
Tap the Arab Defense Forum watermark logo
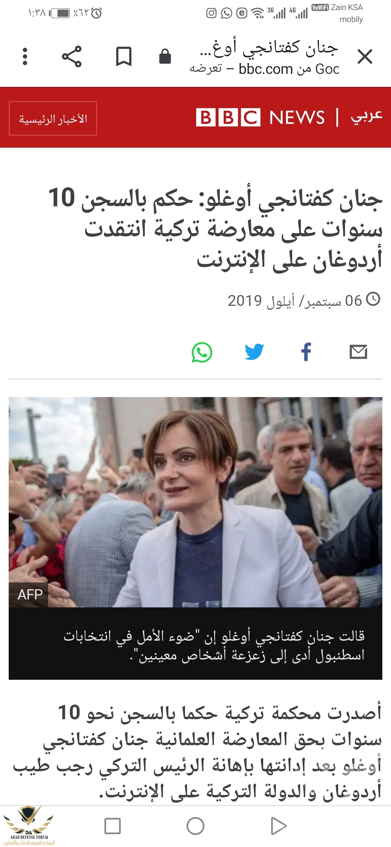(29, 826)
